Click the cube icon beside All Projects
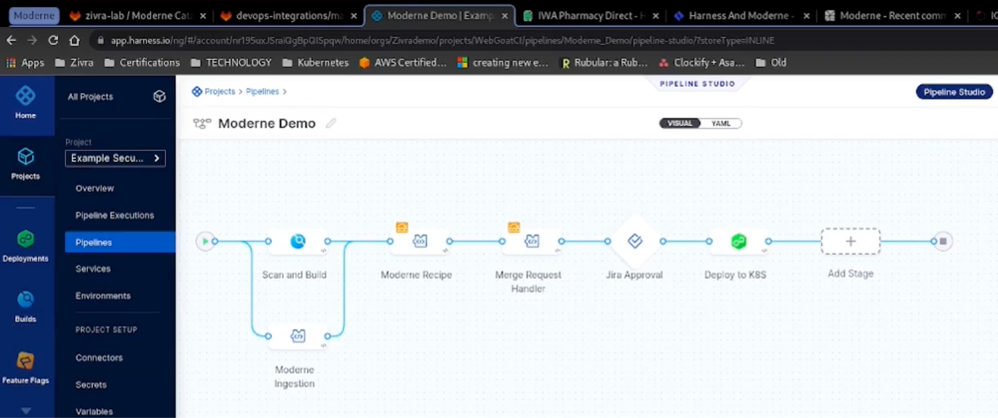Viewport: 998px width, 418px height. tap(160, 96)
